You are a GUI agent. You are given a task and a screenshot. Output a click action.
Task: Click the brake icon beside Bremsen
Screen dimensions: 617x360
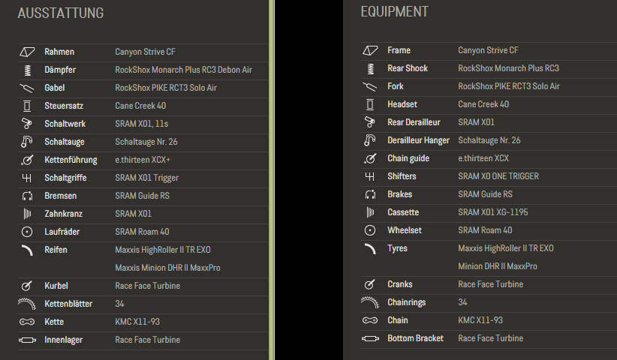27,196
